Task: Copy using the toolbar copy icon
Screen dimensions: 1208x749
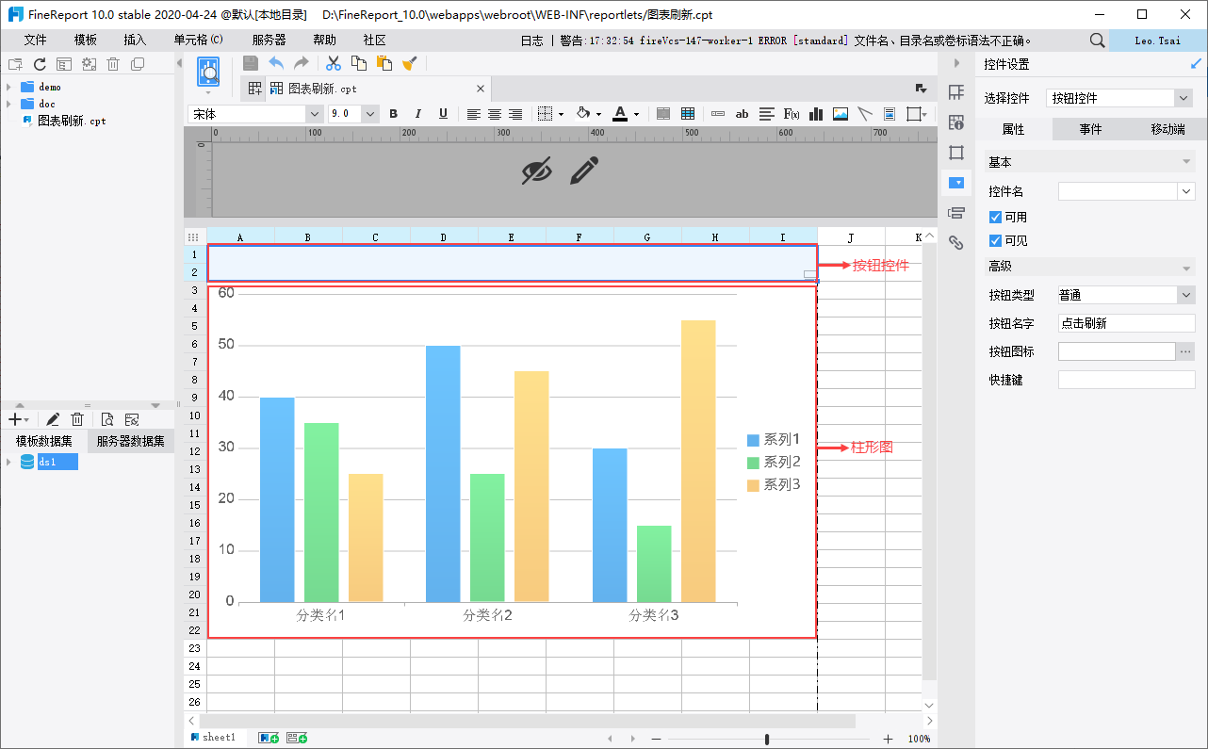Action: pyautogui.click(x=359, y=63)
